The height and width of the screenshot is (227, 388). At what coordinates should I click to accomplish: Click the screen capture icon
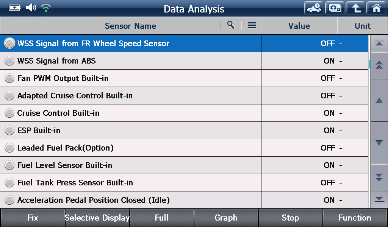click(x=335, y=8)
